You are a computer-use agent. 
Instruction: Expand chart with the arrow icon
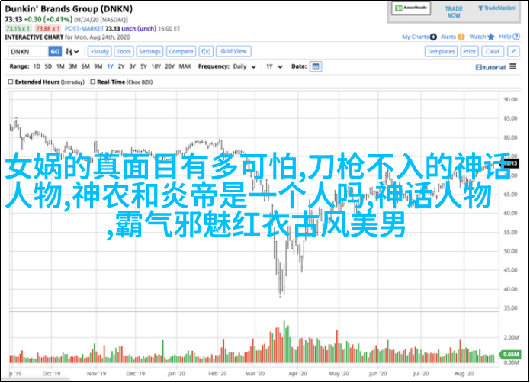(513, 52)
